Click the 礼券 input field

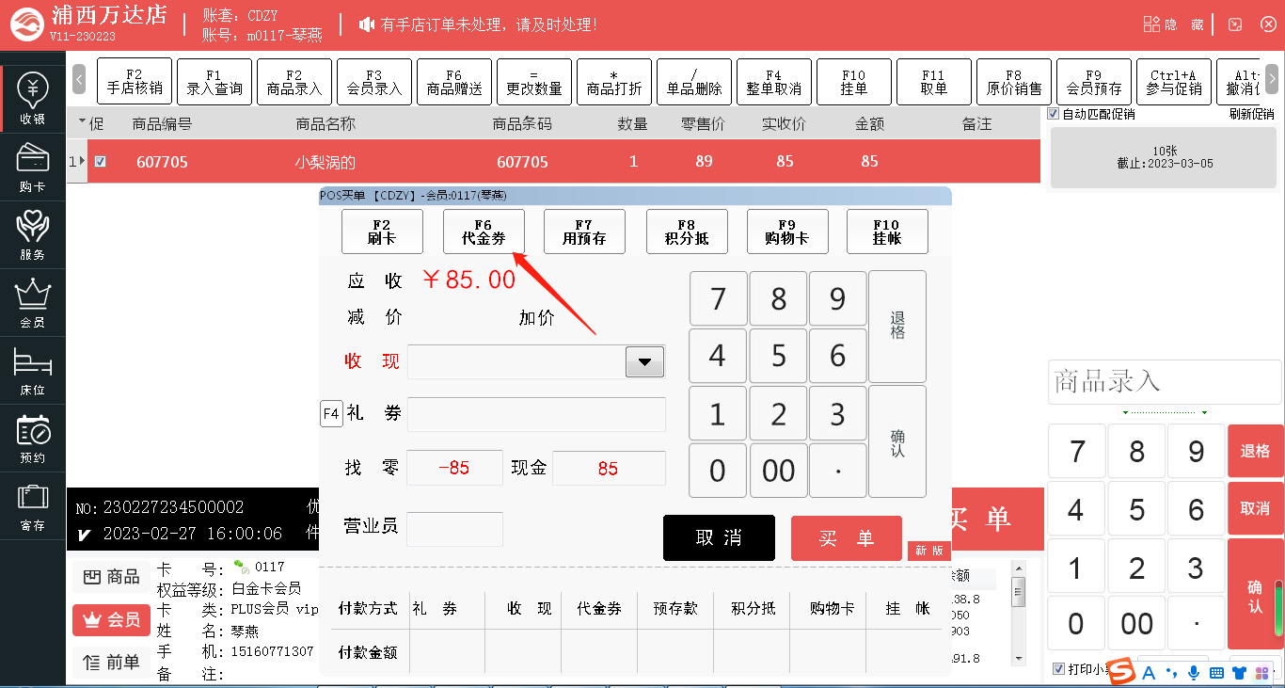[536, 414]
